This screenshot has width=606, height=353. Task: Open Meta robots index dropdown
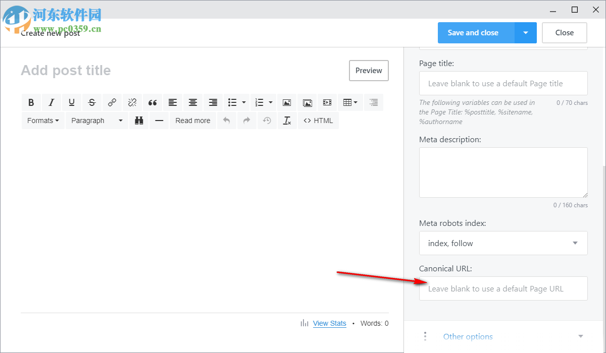click(x=503, y=243)
